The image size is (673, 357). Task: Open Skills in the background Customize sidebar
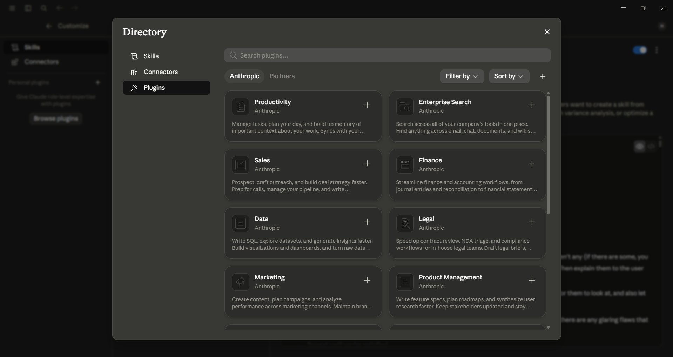pyautogui.click(x=56, y=47)
